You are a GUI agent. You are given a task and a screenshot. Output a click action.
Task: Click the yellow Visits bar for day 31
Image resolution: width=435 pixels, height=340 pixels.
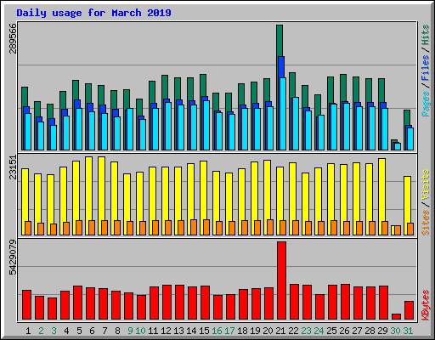pyautogui.click(x=407, y=200)
